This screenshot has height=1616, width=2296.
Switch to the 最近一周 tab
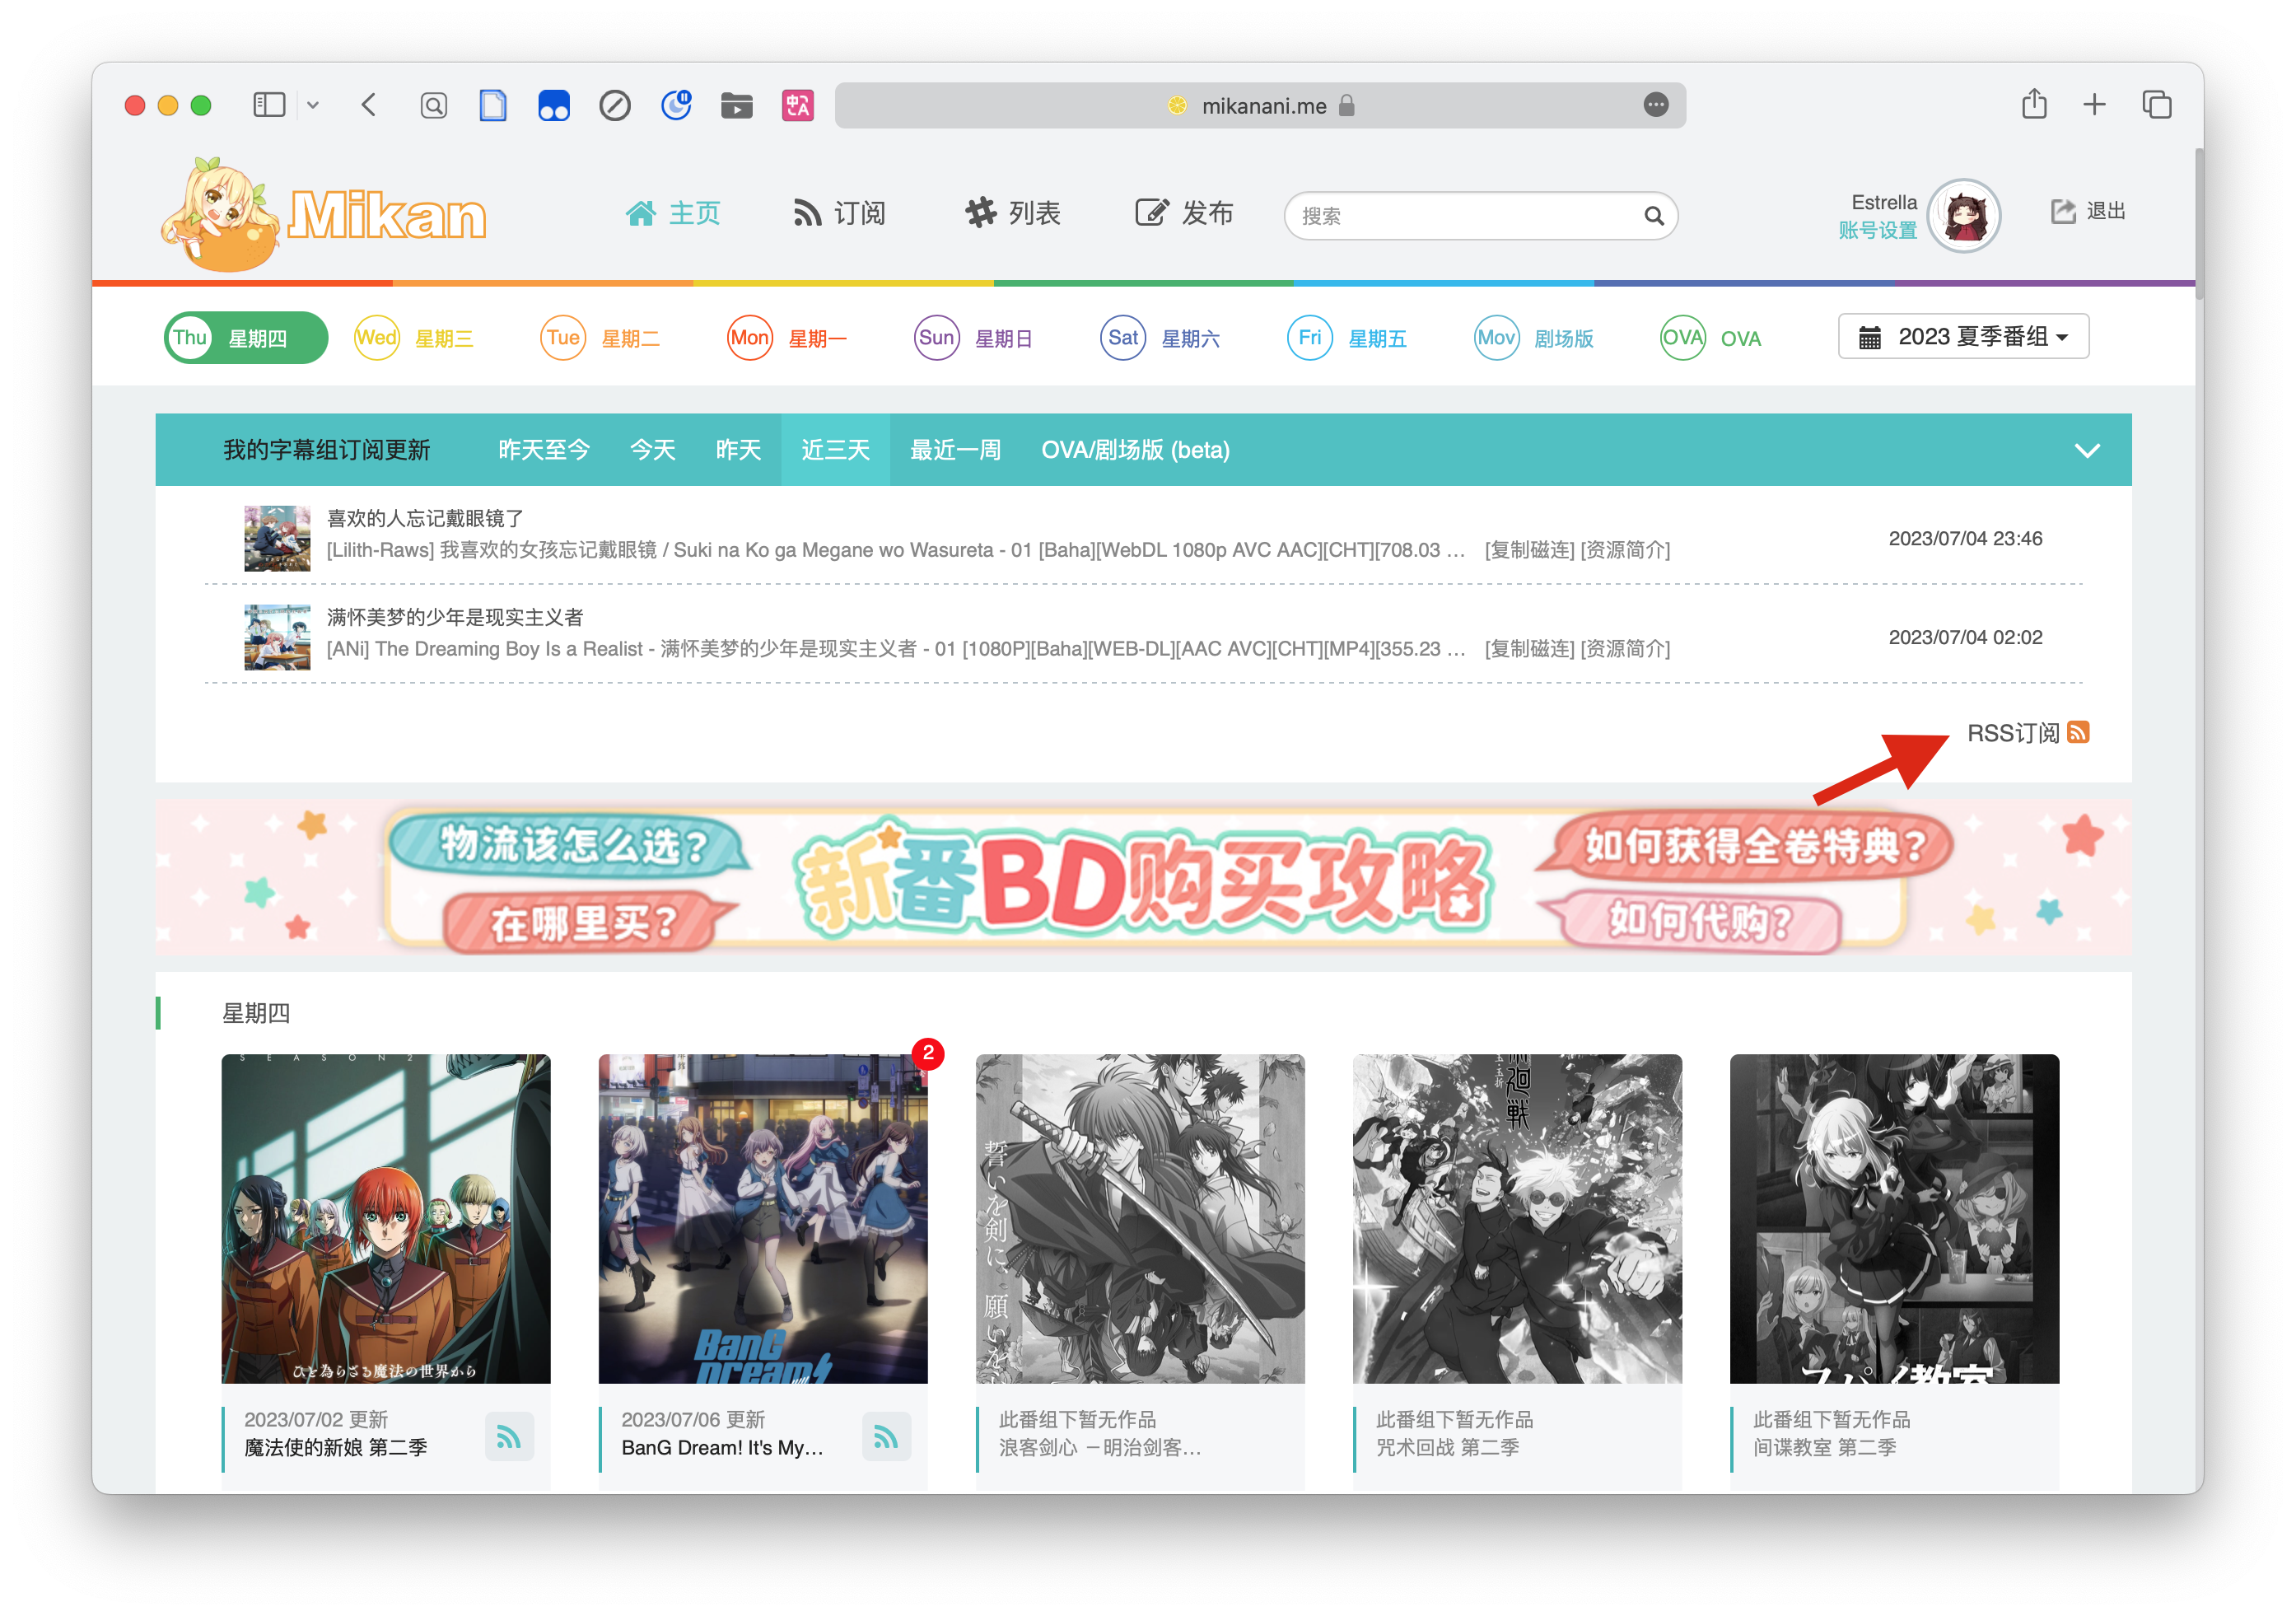click(955, 450)
